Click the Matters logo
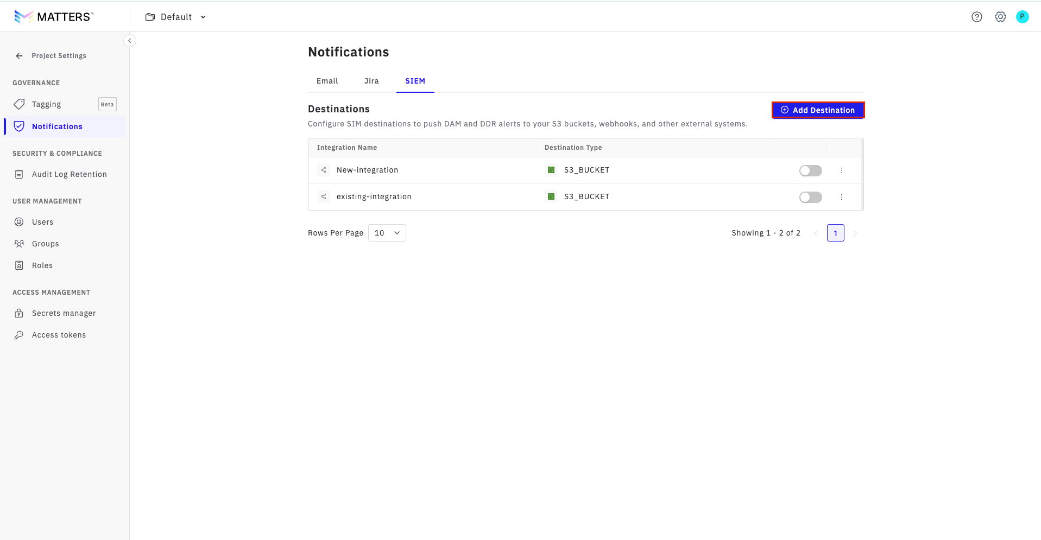1041x540 pixels. tap(54, 17)
